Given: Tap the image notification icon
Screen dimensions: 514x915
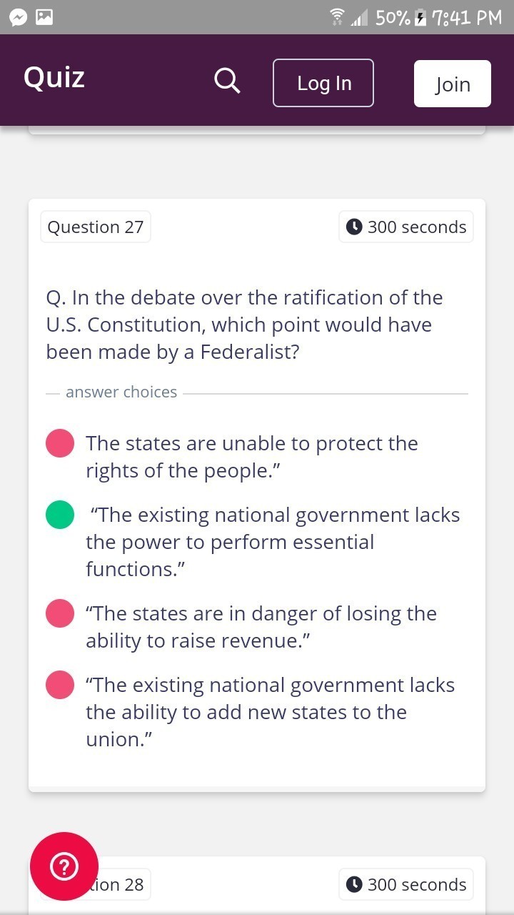Looking at the screenshot, I should (44, 17).
